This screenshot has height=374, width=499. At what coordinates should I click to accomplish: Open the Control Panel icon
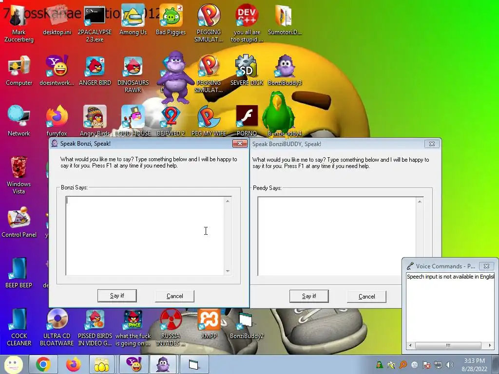pos(19,222)
